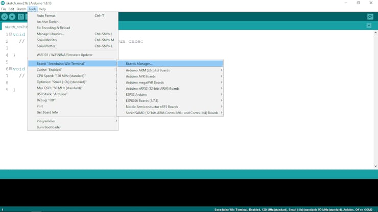Open the Help menu
The image size is (378, 212).
[42, 9]
